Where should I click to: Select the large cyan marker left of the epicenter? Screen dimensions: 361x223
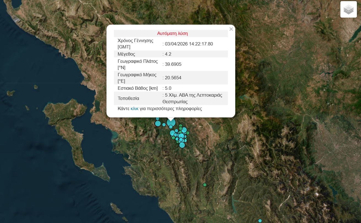tap(158, 123)
